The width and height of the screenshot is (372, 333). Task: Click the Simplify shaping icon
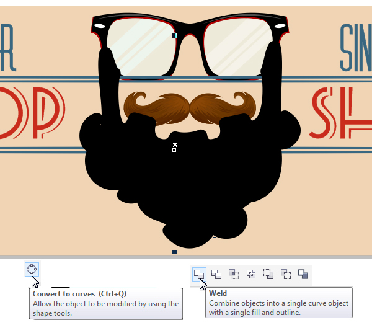(x=251, y=273)
